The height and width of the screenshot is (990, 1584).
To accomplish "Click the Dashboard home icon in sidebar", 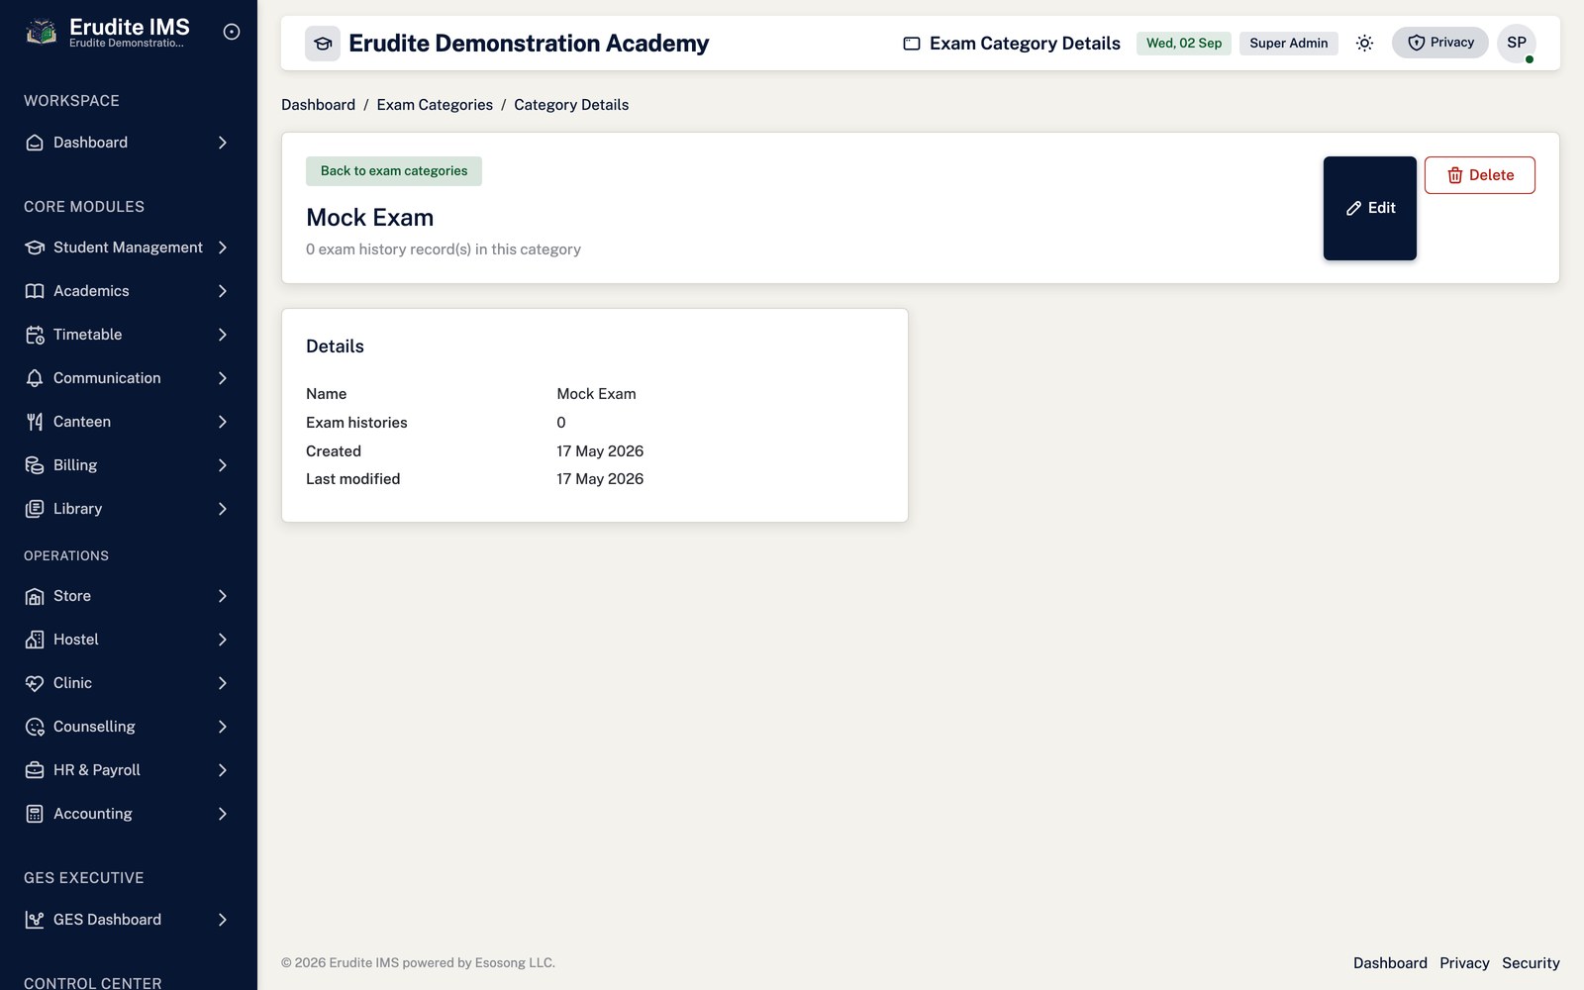I will click(35, 143).
